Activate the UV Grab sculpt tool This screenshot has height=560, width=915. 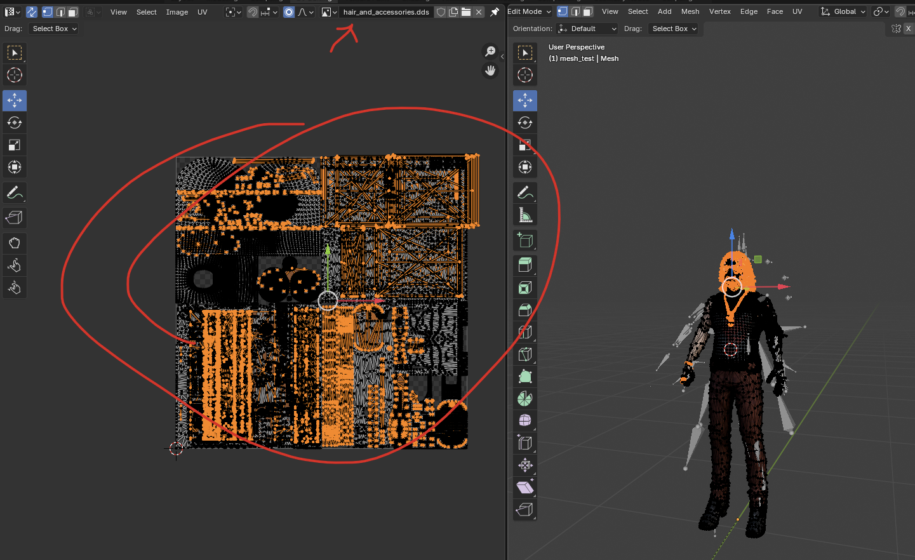(15, 243)
